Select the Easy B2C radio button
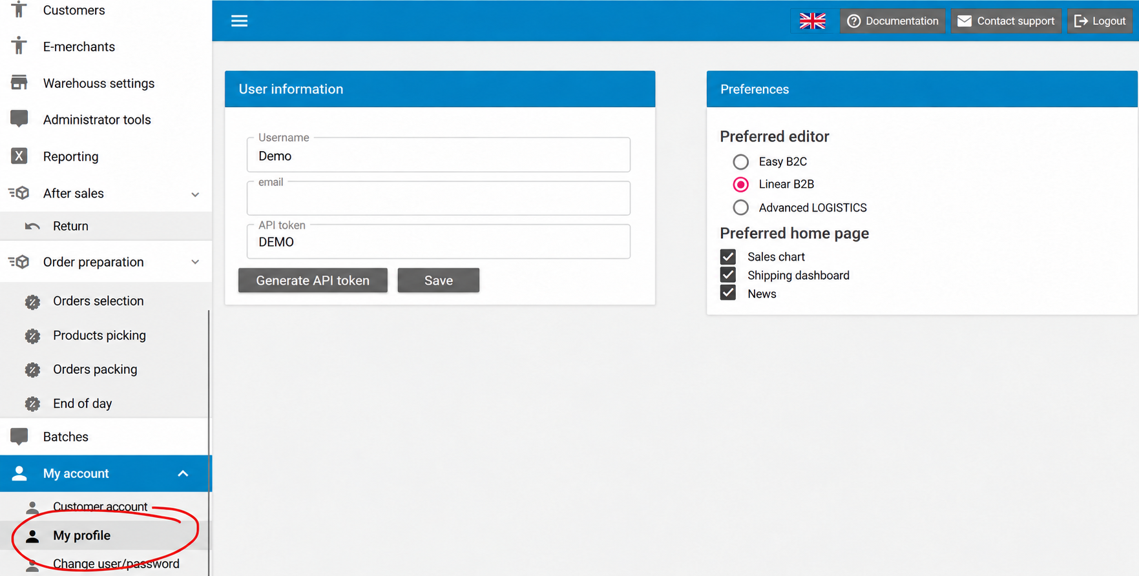 click(x=740, y=161)
